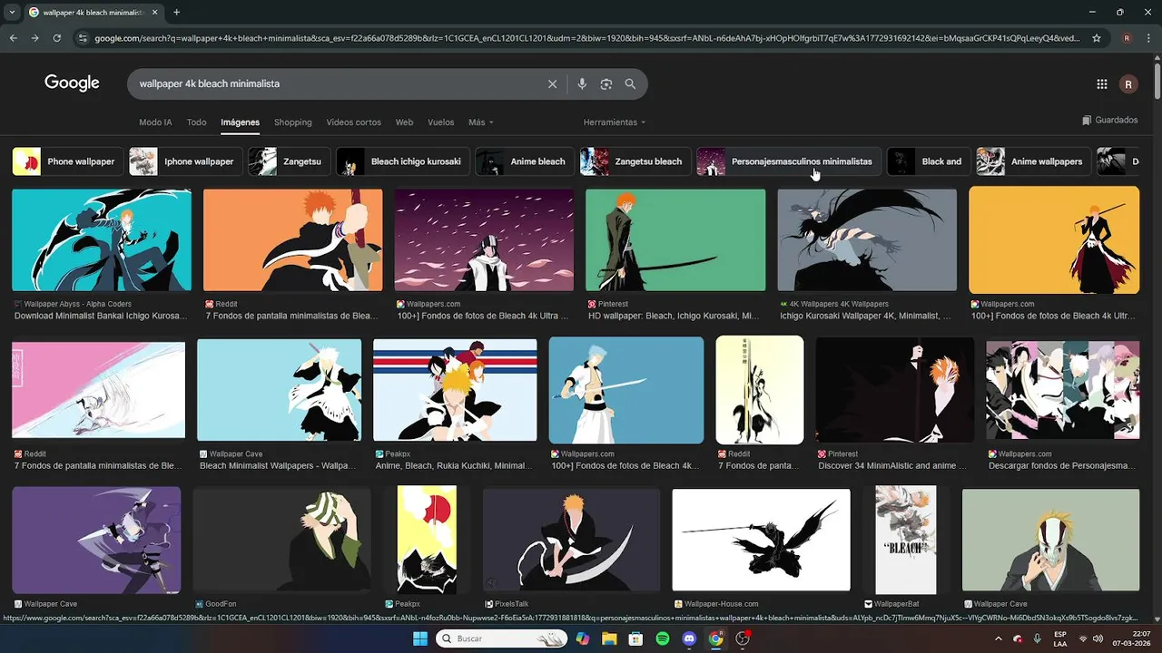Select the Zangetsu bleach filter chip
1162x653 pixels.
coord(635,161)
